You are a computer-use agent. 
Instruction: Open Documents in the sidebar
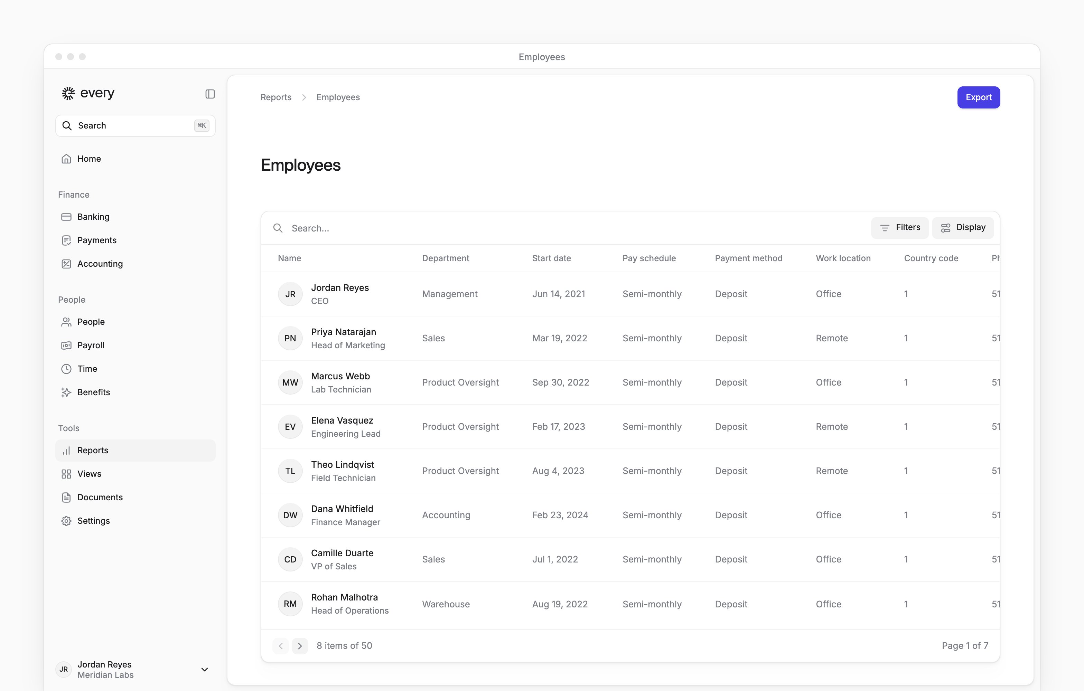(x=135, y=497)
